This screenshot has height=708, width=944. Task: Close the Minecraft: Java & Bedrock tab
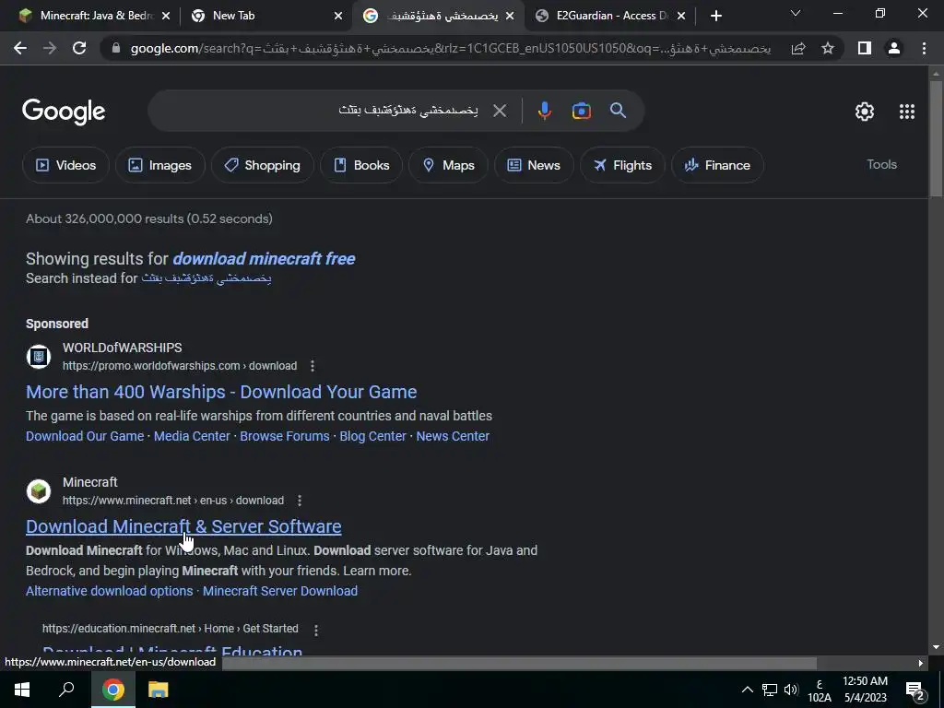[x=166, y=16]
